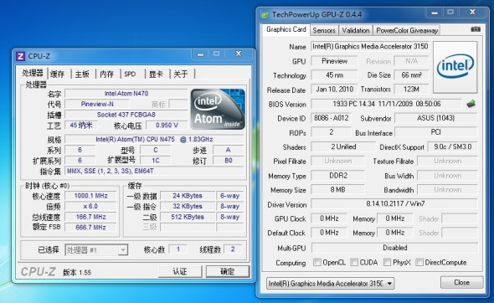Open the 关于 tab in CPU-Z
Viewport: 494px width, 303px height.
[x=181, y=74]
